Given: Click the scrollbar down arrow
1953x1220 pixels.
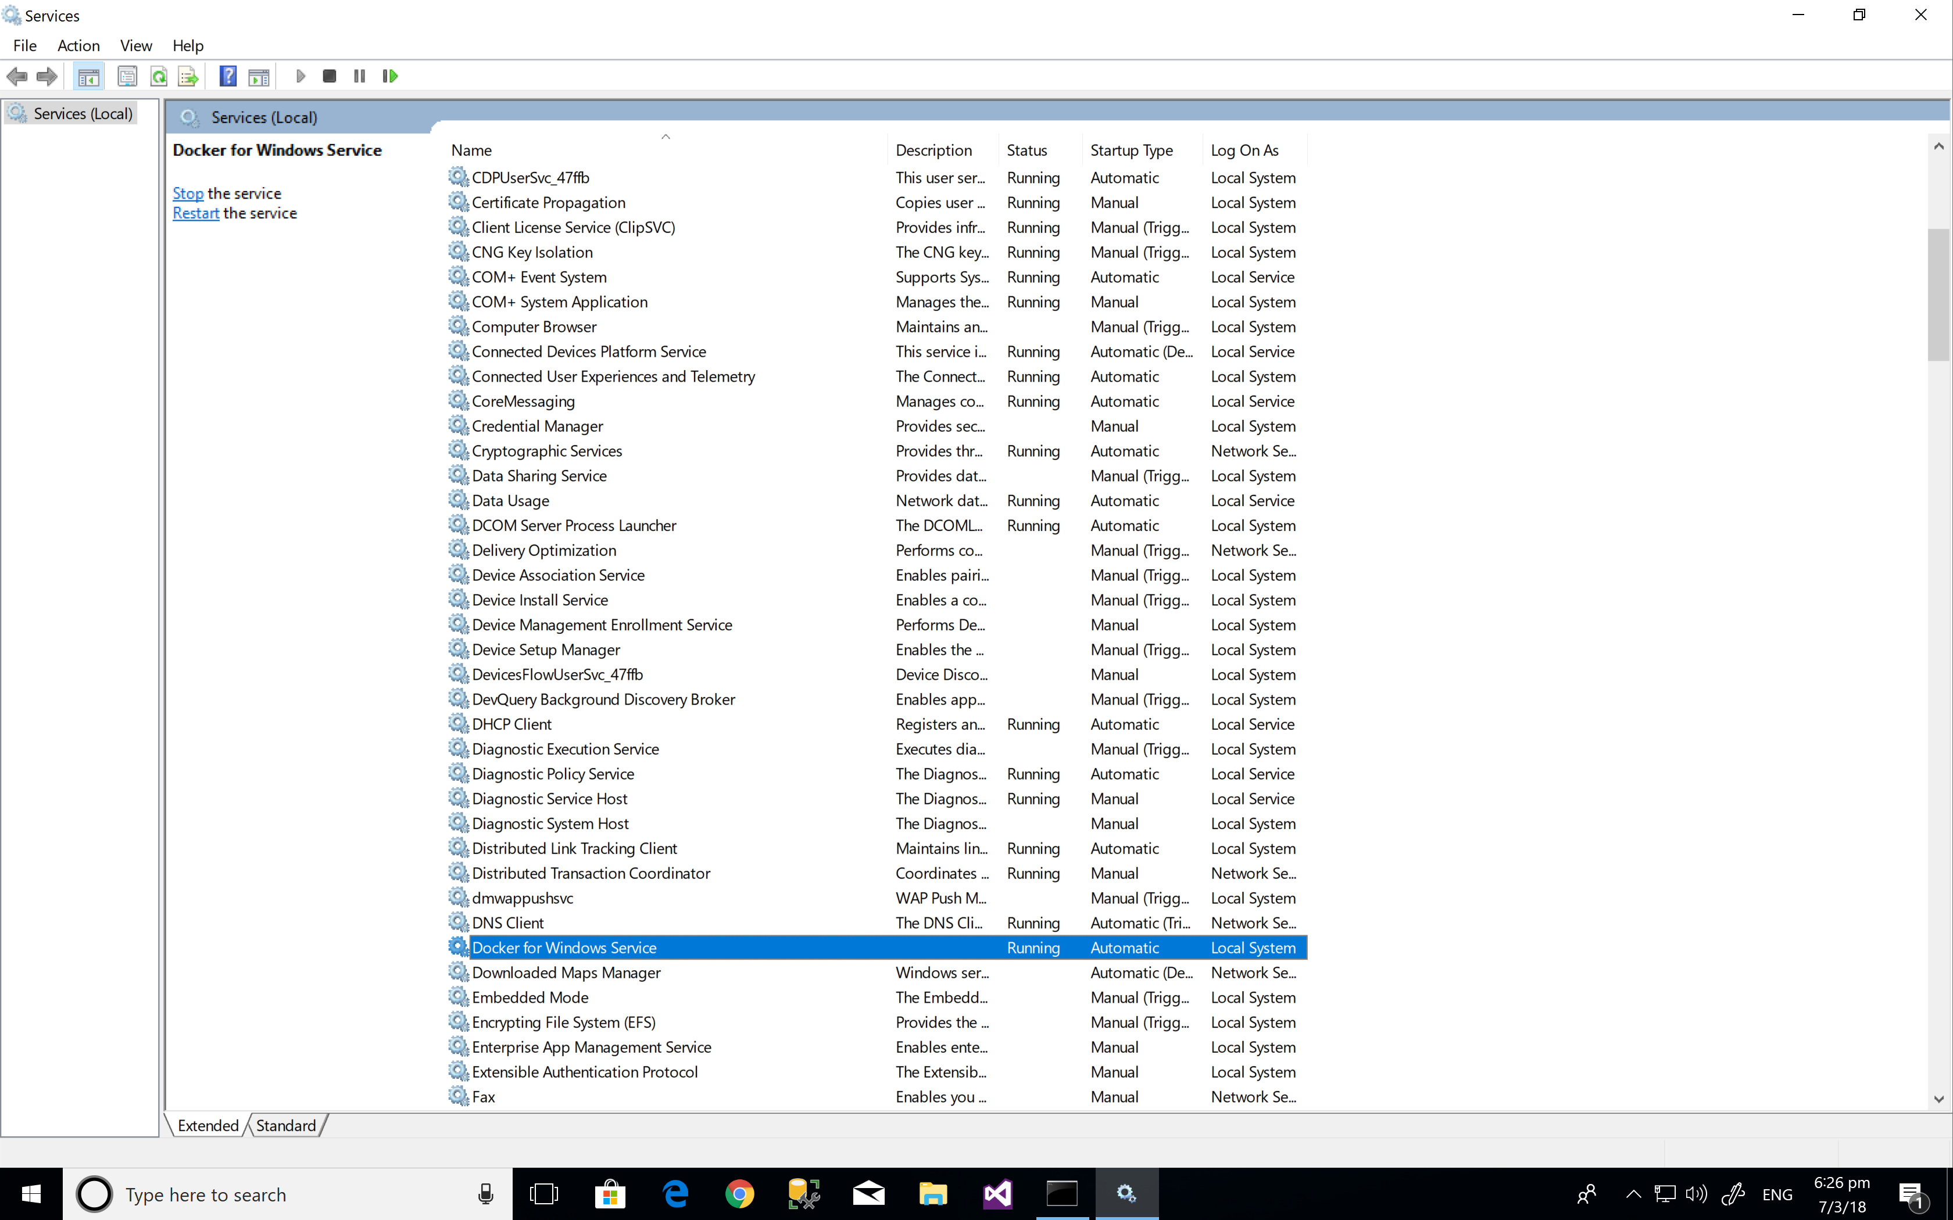Looking at the screenshot, I should coord(1938,1099).
